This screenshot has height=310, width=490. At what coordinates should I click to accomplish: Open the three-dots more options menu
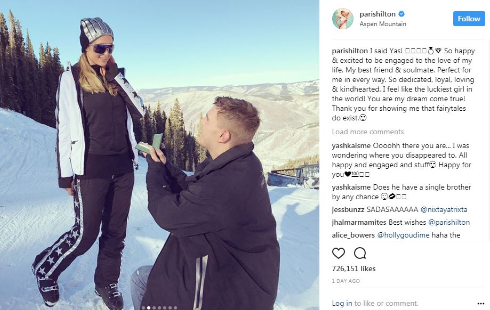tap(481, 304)
